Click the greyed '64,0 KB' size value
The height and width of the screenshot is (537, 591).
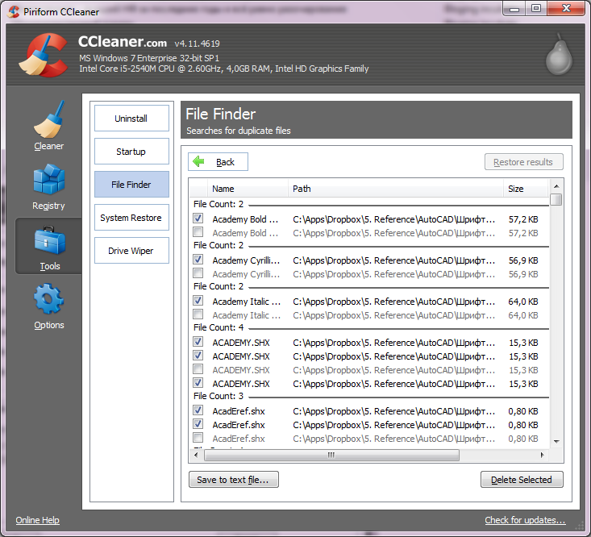point(523,315)
